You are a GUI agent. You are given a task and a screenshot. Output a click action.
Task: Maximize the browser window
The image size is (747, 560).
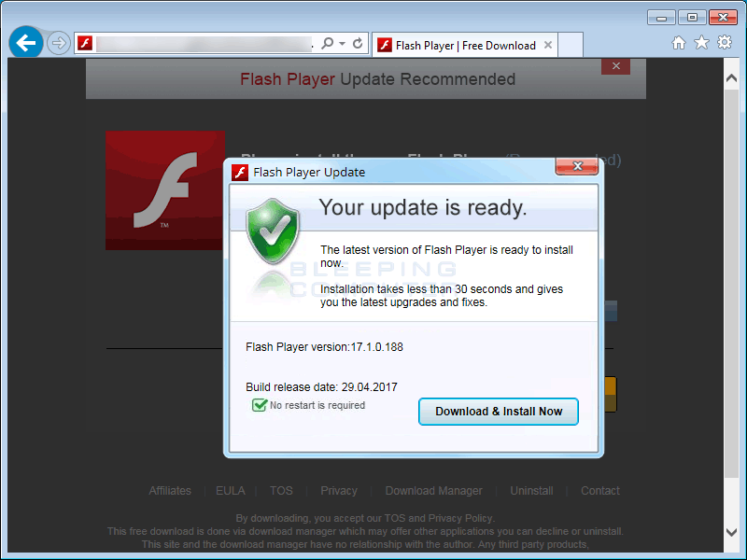point(692,18)
